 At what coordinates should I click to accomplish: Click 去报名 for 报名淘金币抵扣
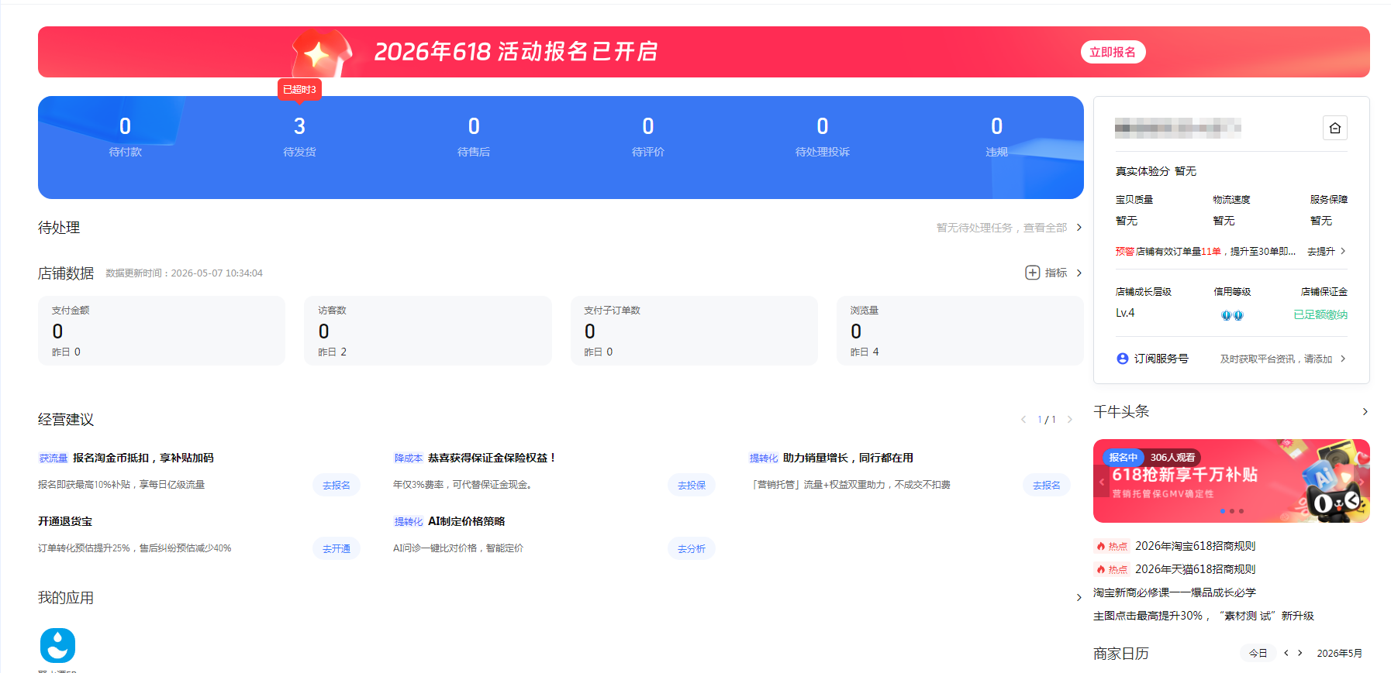pyautogui.click(x=337, y=486)
